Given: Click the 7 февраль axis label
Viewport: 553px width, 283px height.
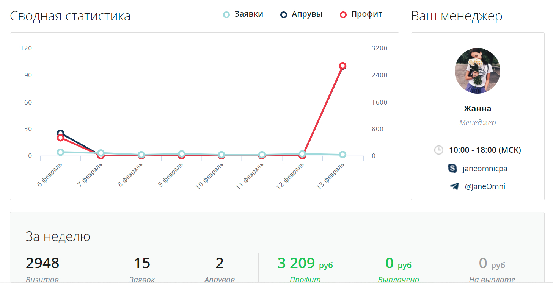Looking at the screenshot, I should 91,174.
